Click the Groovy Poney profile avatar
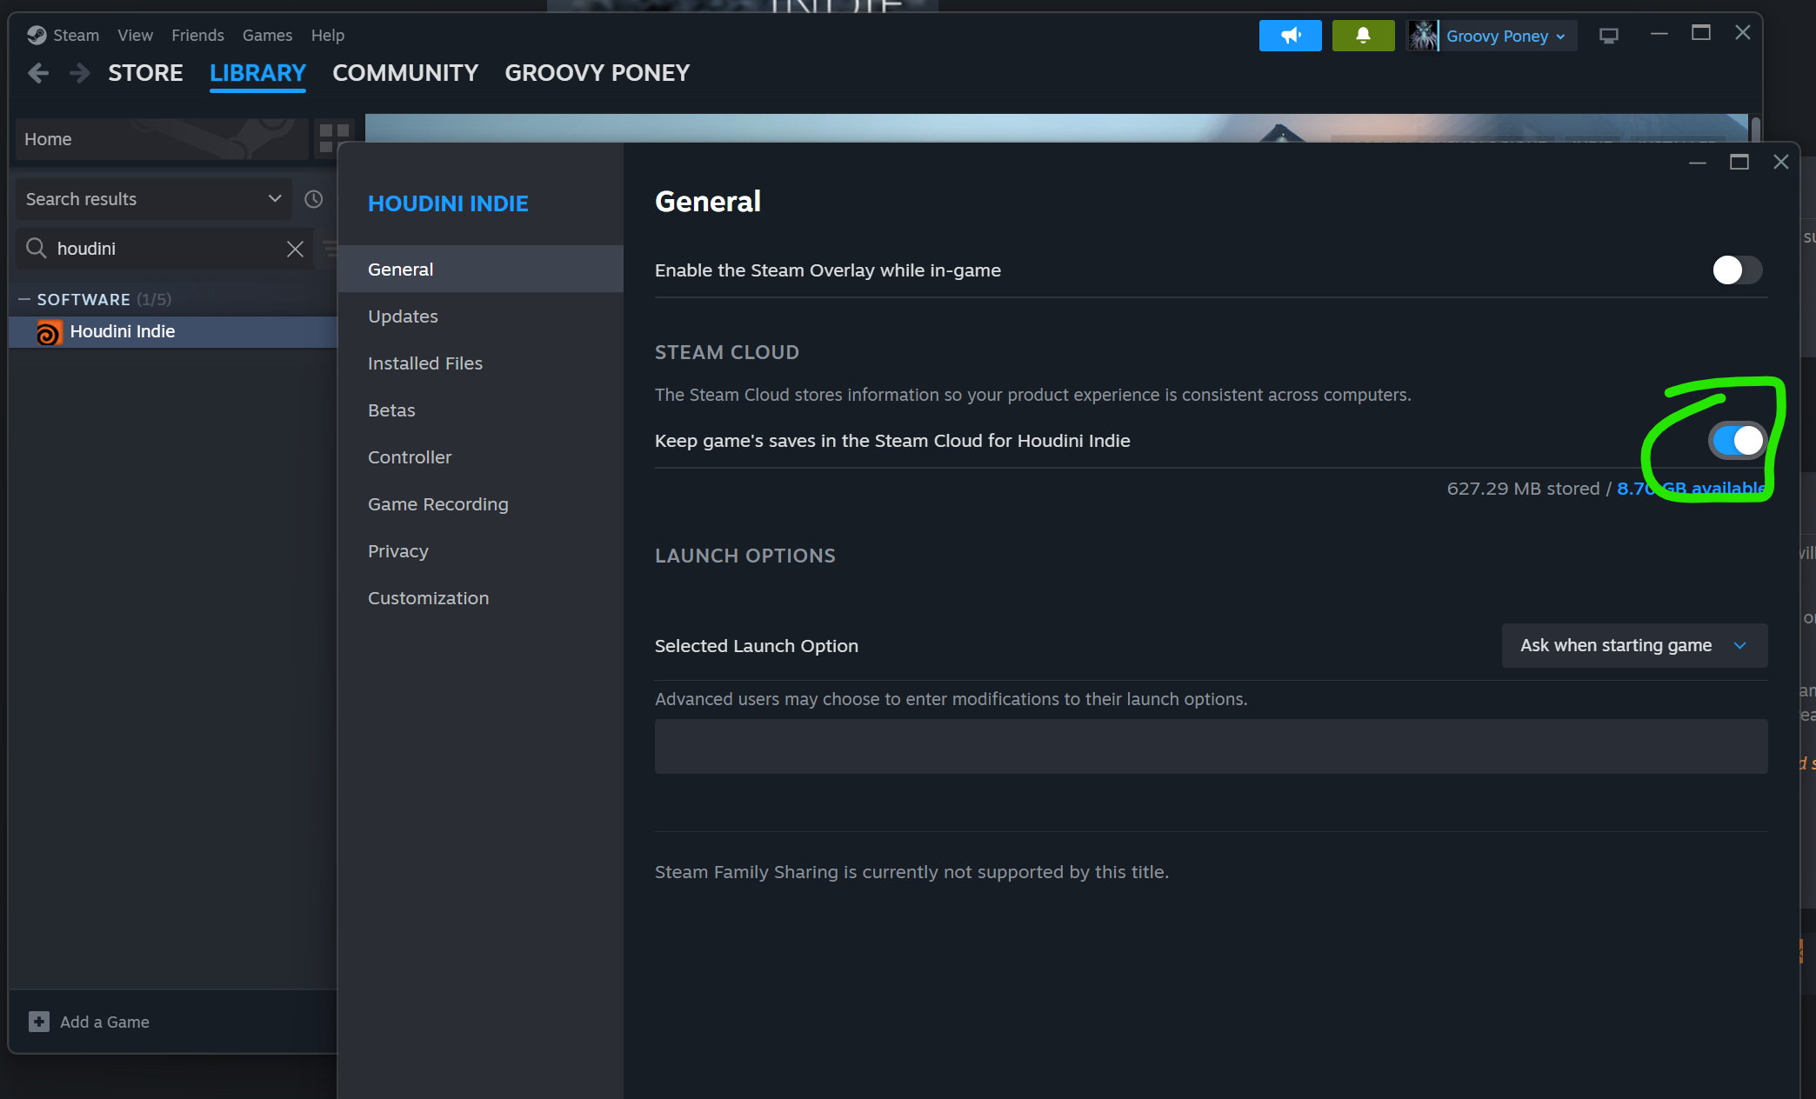Screen dimensions: 1816x1099 coord(1423,36)
